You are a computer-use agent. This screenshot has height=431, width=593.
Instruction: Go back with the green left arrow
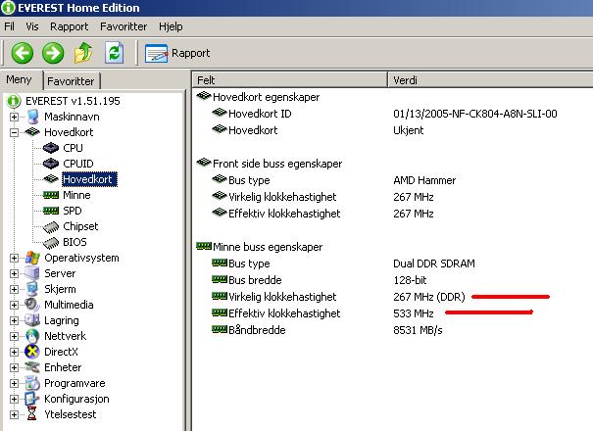22,53
